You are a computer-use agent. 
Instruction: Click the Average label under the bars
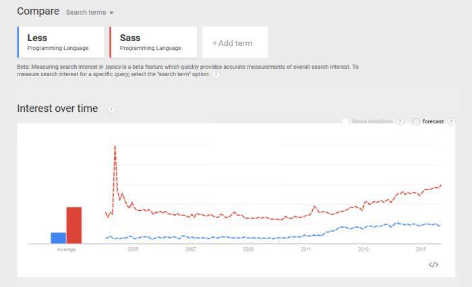[x=66, y=250]
